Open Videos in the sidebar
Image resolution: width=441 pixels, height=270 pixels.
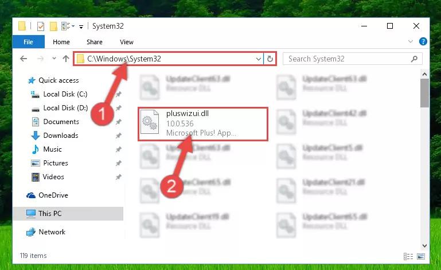pos(53,177)
